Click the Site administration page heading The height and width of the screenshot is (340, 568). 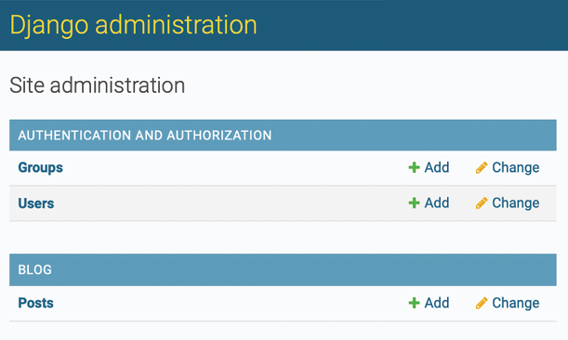97,85
